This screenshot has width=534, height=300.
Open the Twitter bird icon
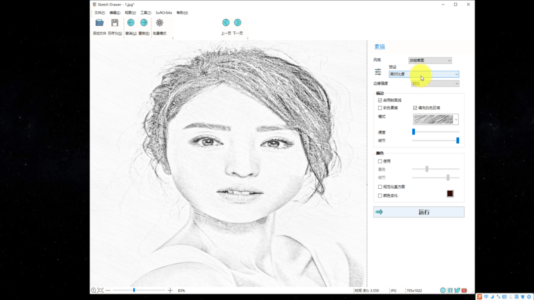[457, 290]
